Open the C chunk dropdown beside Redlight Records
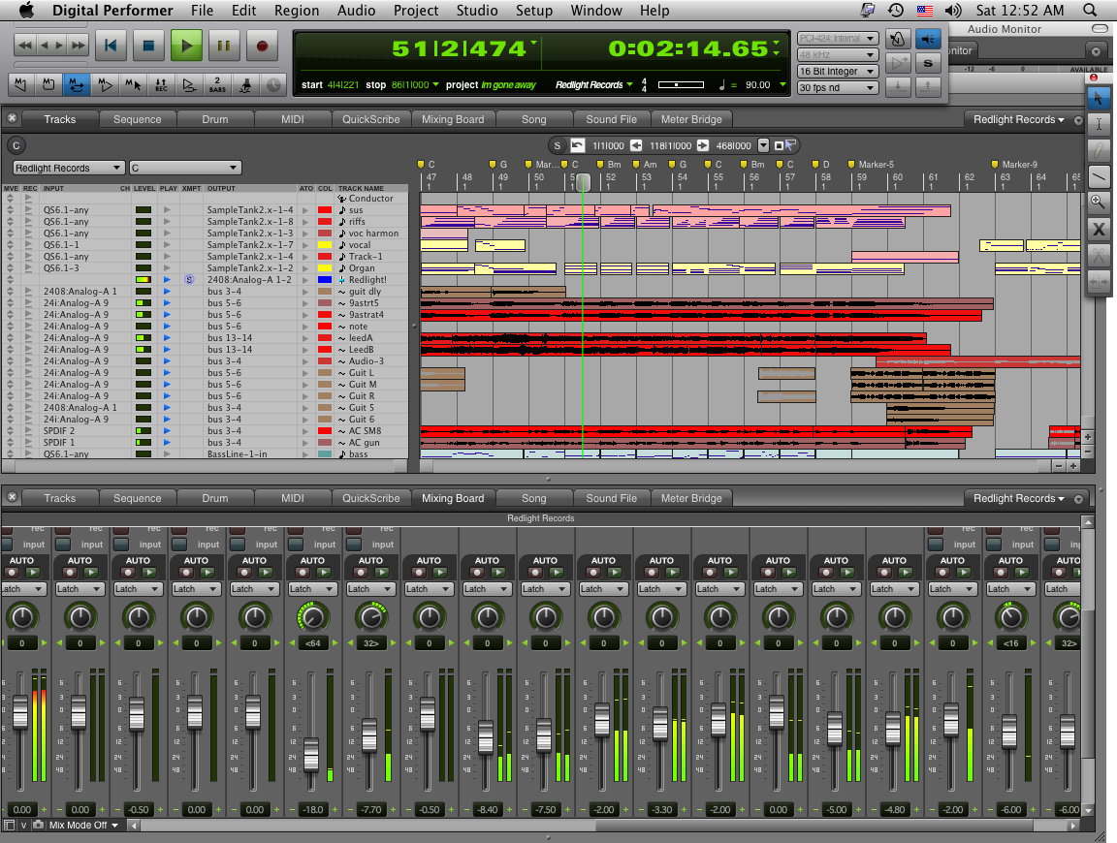This screenshot has height=843, width=1117. pos(184,168)
